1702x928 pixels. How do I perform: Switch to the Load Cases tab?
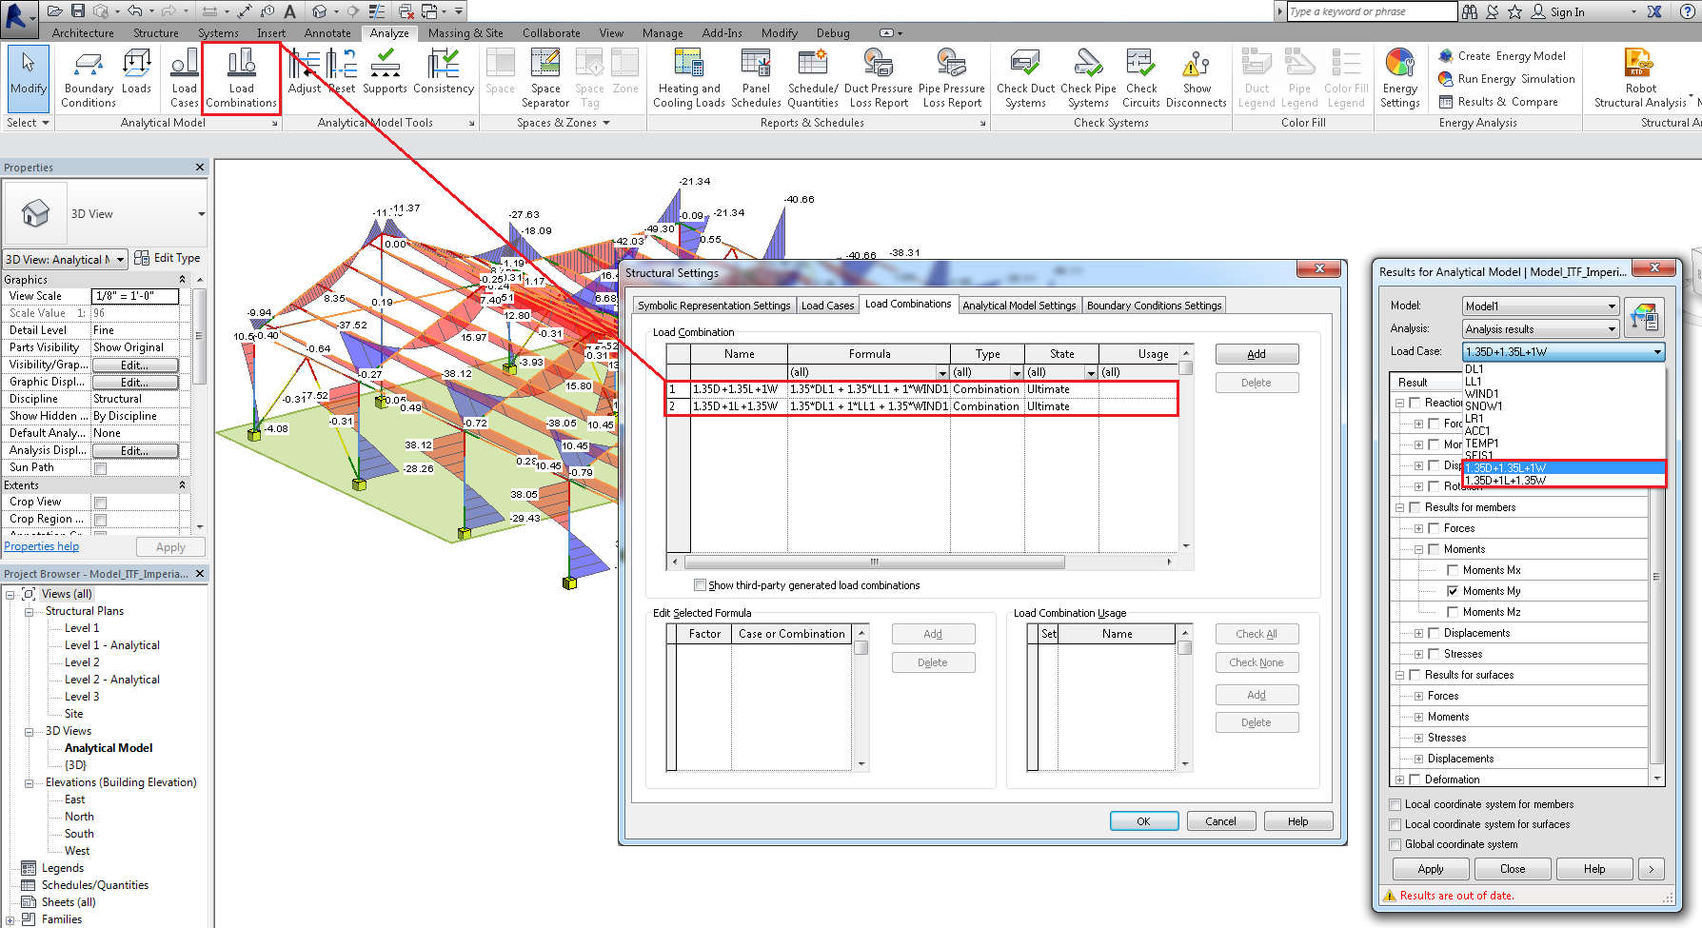click(827, 305)
